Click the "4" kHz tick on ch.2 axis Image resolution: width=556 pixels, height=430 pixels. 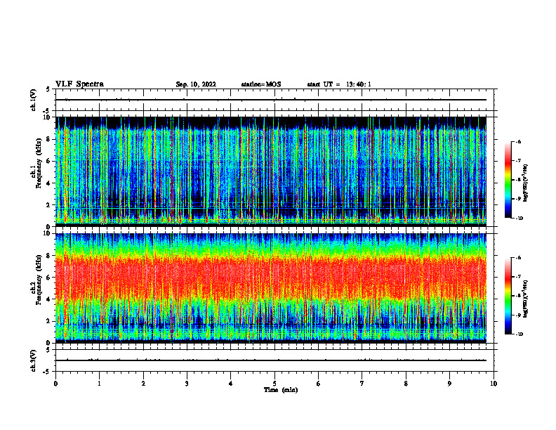49,299
